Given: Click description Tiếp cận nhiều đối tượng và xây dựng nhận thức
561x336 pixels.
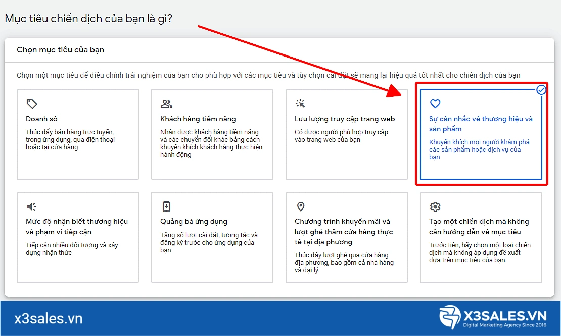Looking at the screenshot, I should [x=72, y=249].
